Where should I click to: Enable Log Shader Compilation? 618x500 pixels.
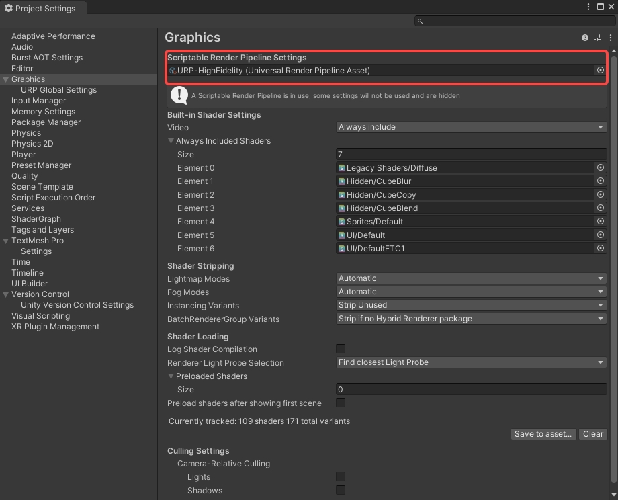[x=341, y=349]
